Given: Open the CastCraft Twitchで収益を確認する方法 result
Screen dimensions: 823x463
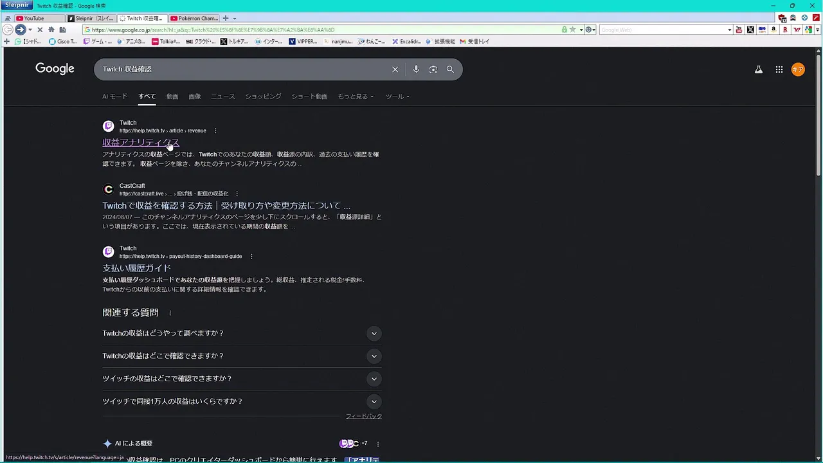Looking at the screenshot, I should pos(226,206).
